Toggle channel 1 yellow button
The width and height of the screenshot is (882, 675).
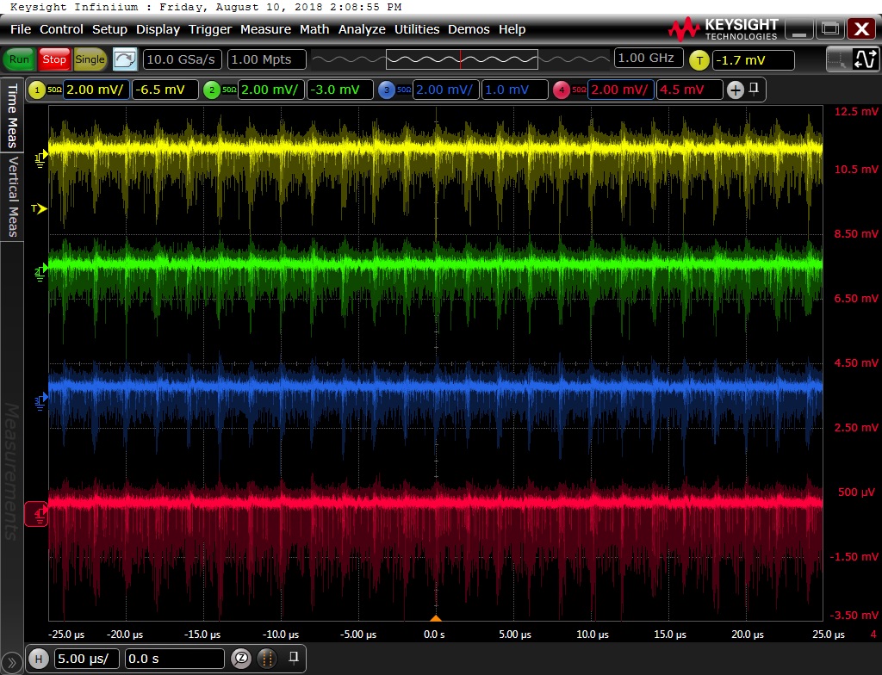point(37,90)
